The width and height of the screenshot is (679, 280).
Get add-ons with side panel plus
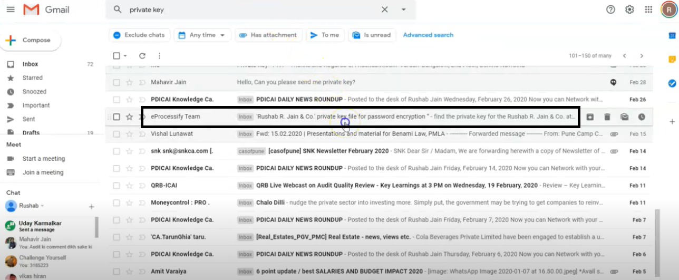(672, 121)
